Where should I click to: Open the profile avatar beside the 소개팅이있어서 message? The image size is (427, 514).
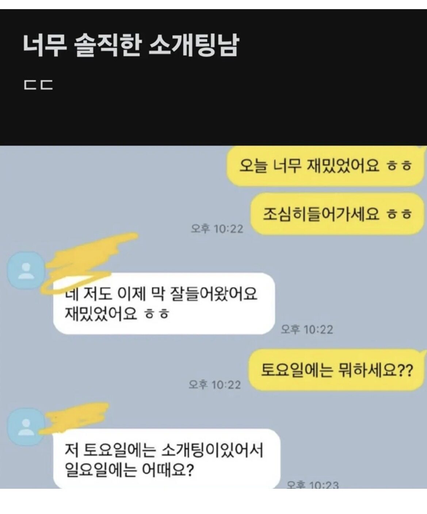[x=26, y=426]
